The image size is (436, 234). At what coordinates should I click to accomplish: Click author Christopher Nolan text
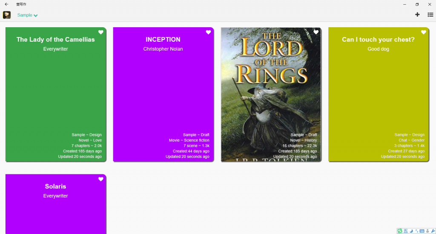163,49
